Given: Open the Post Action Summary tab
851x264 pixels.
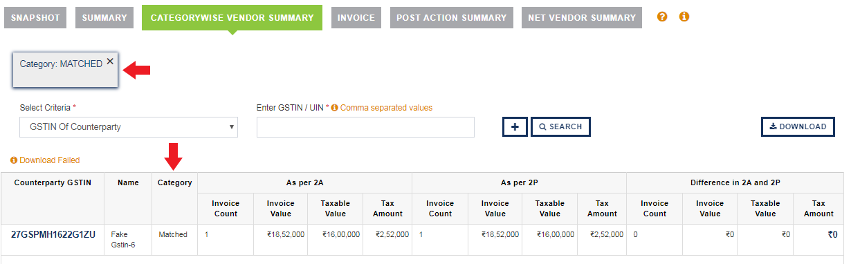Looking at the screenshot, I should [452, 17].
